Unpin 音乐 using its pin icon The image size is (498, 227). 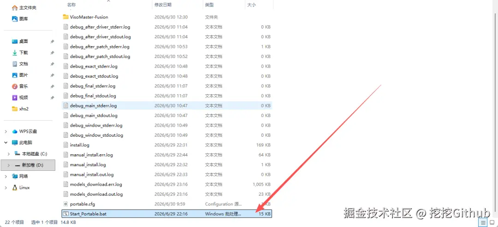[x=52, y=87]
